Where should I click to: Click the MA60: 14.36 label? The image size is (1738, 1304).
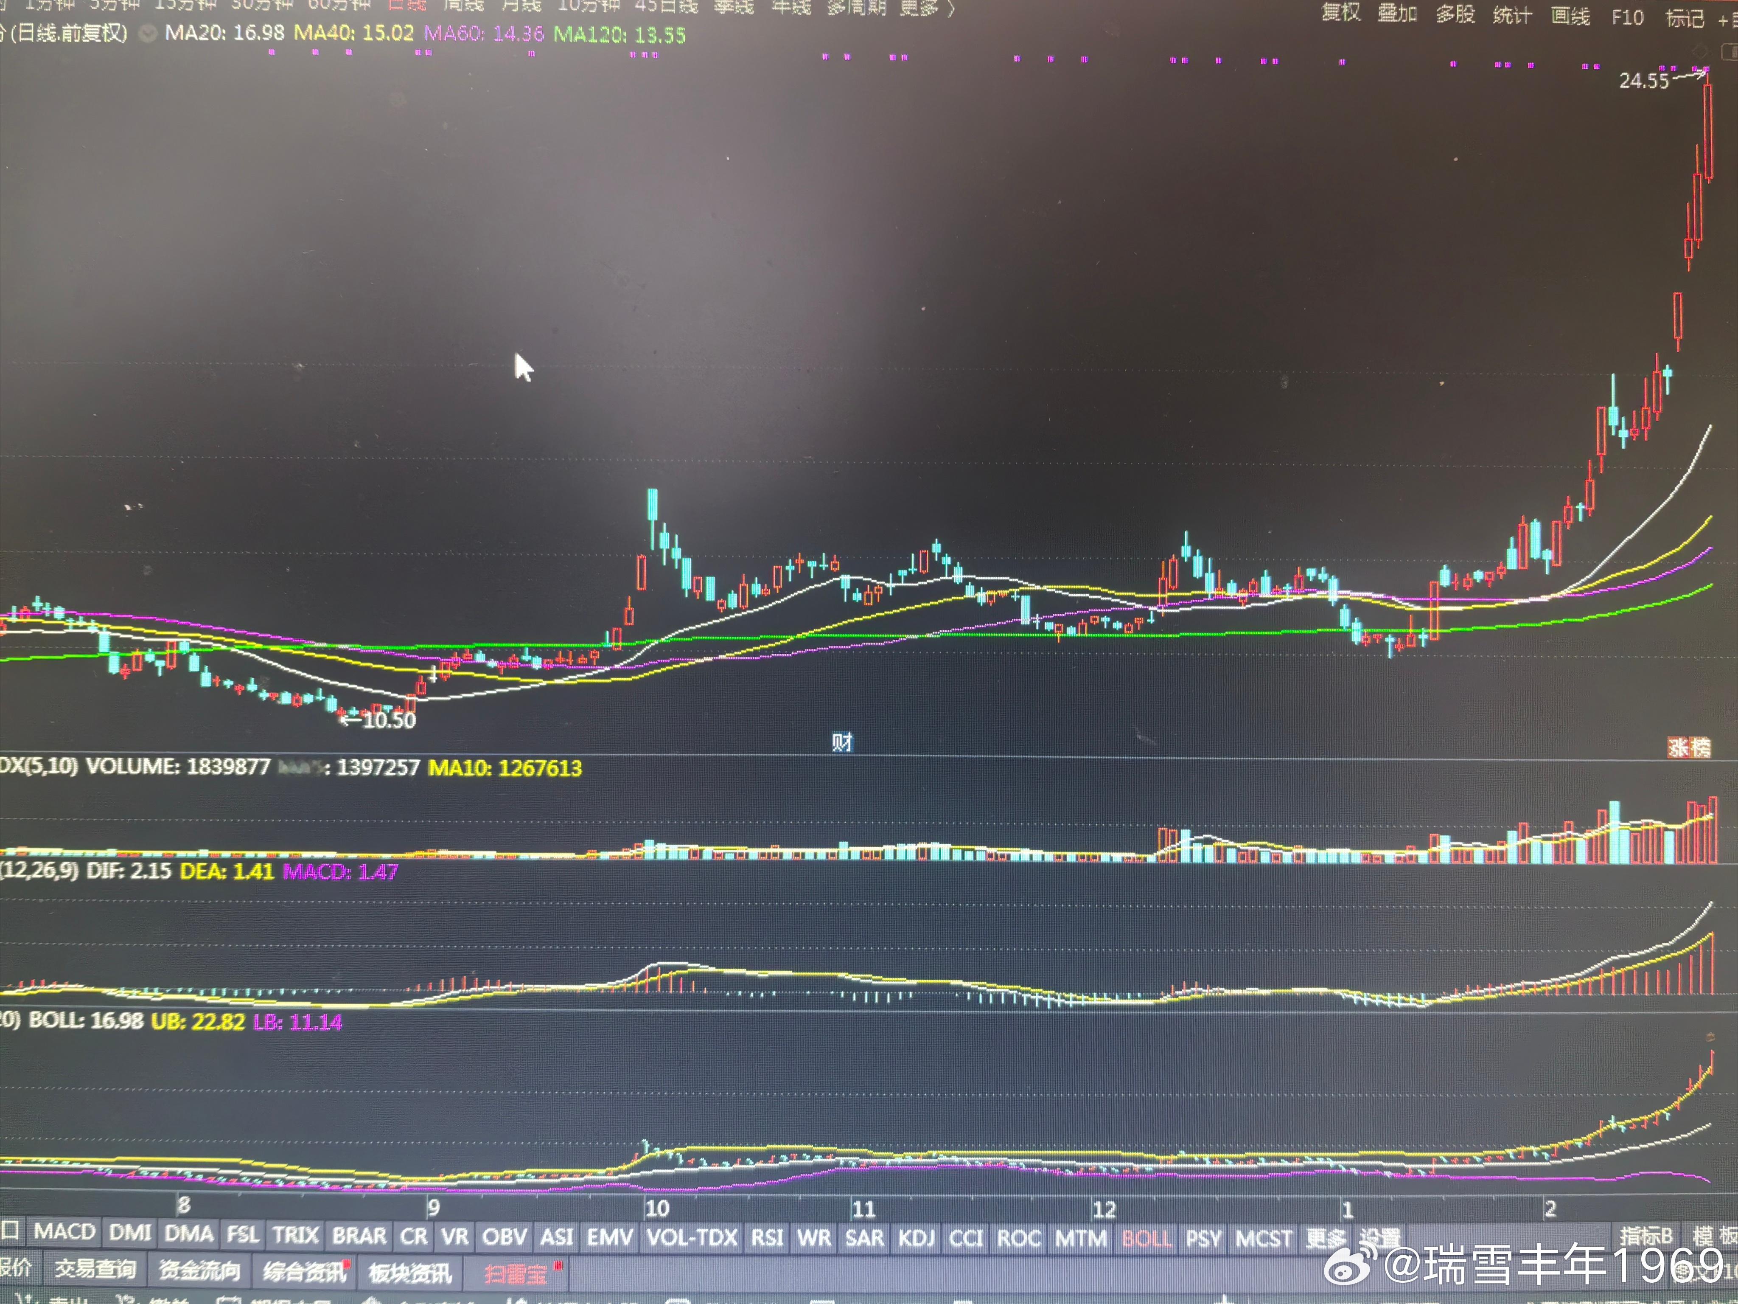(484, 34)
